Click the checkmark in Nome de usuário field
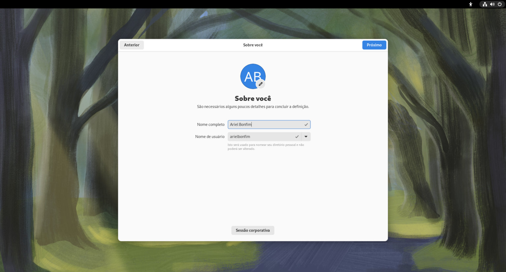The width and height of the screenshot is (506, 272). pyautogui.click(x=297, y=137)
